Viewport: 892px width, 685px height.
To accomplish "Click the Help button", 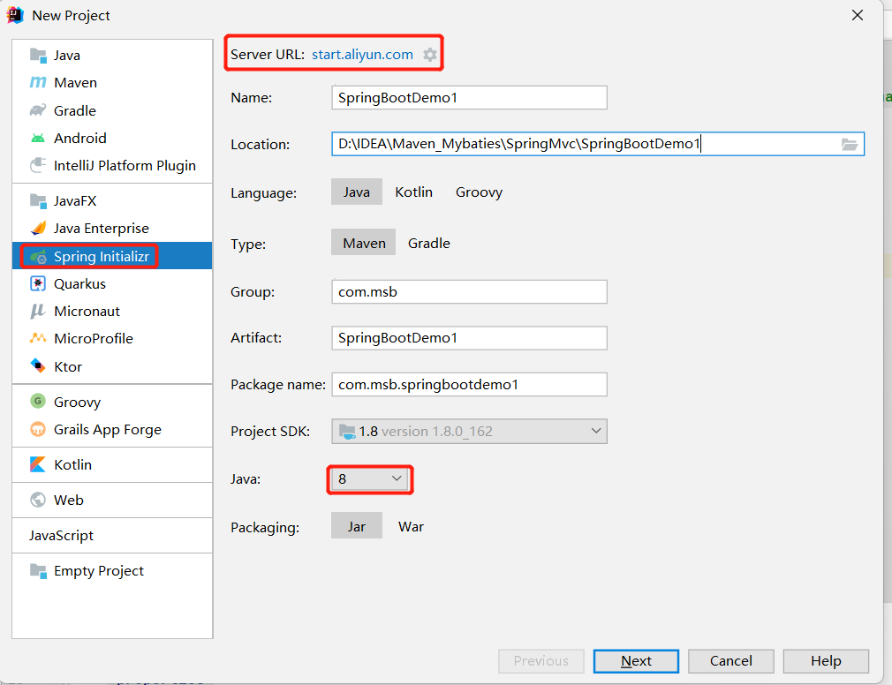I will [x=826, y=661].
